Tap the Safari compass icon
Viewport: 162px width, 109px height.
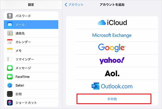click(10, 85)
